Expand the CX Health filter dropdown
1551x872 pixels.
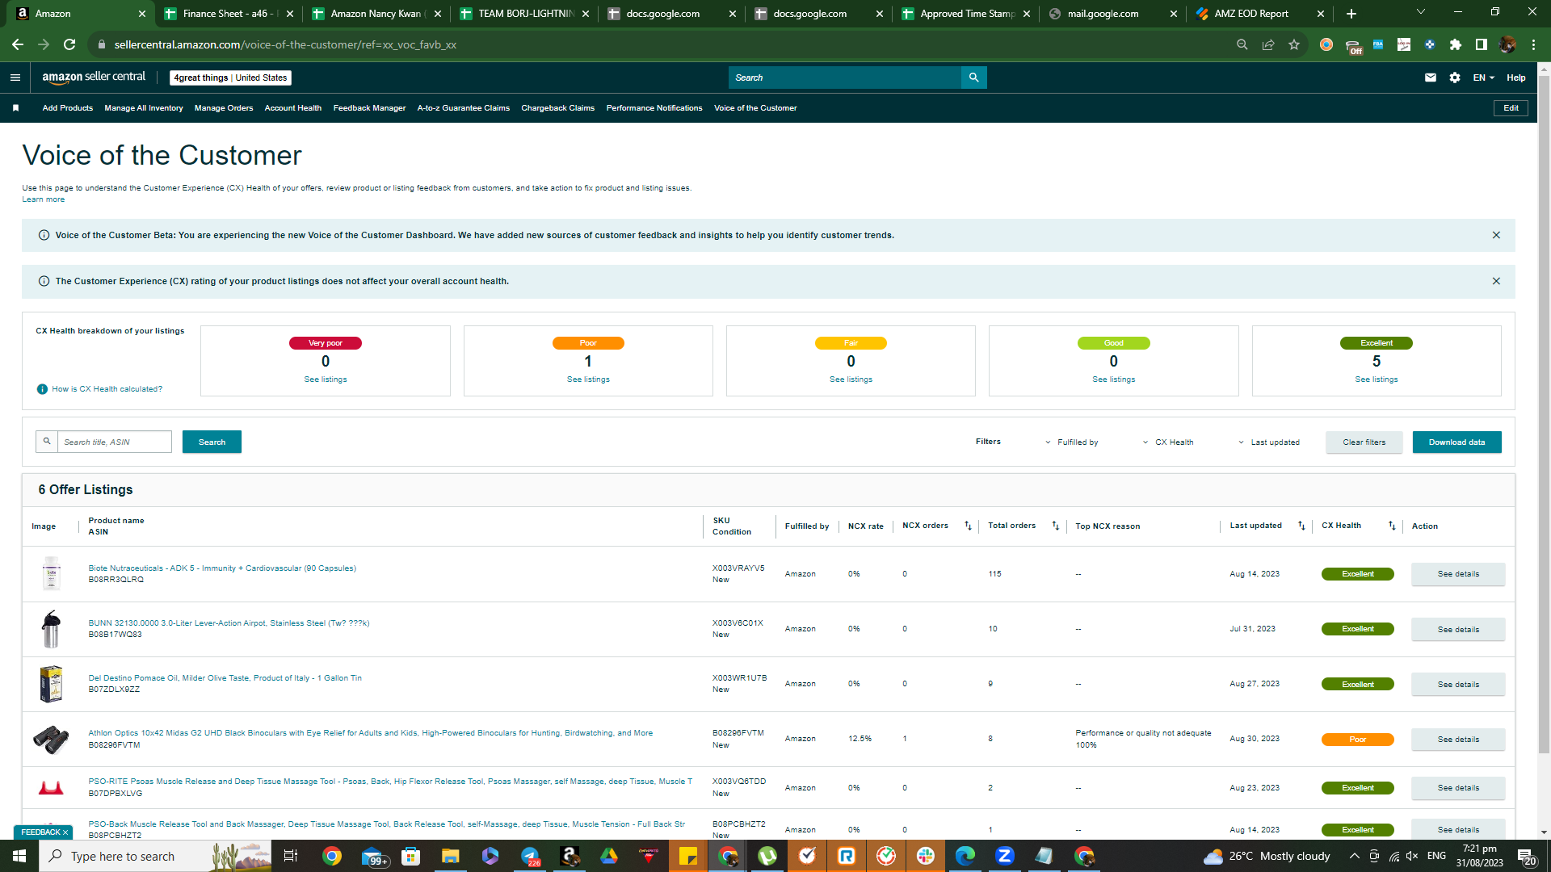(1167, 442)
